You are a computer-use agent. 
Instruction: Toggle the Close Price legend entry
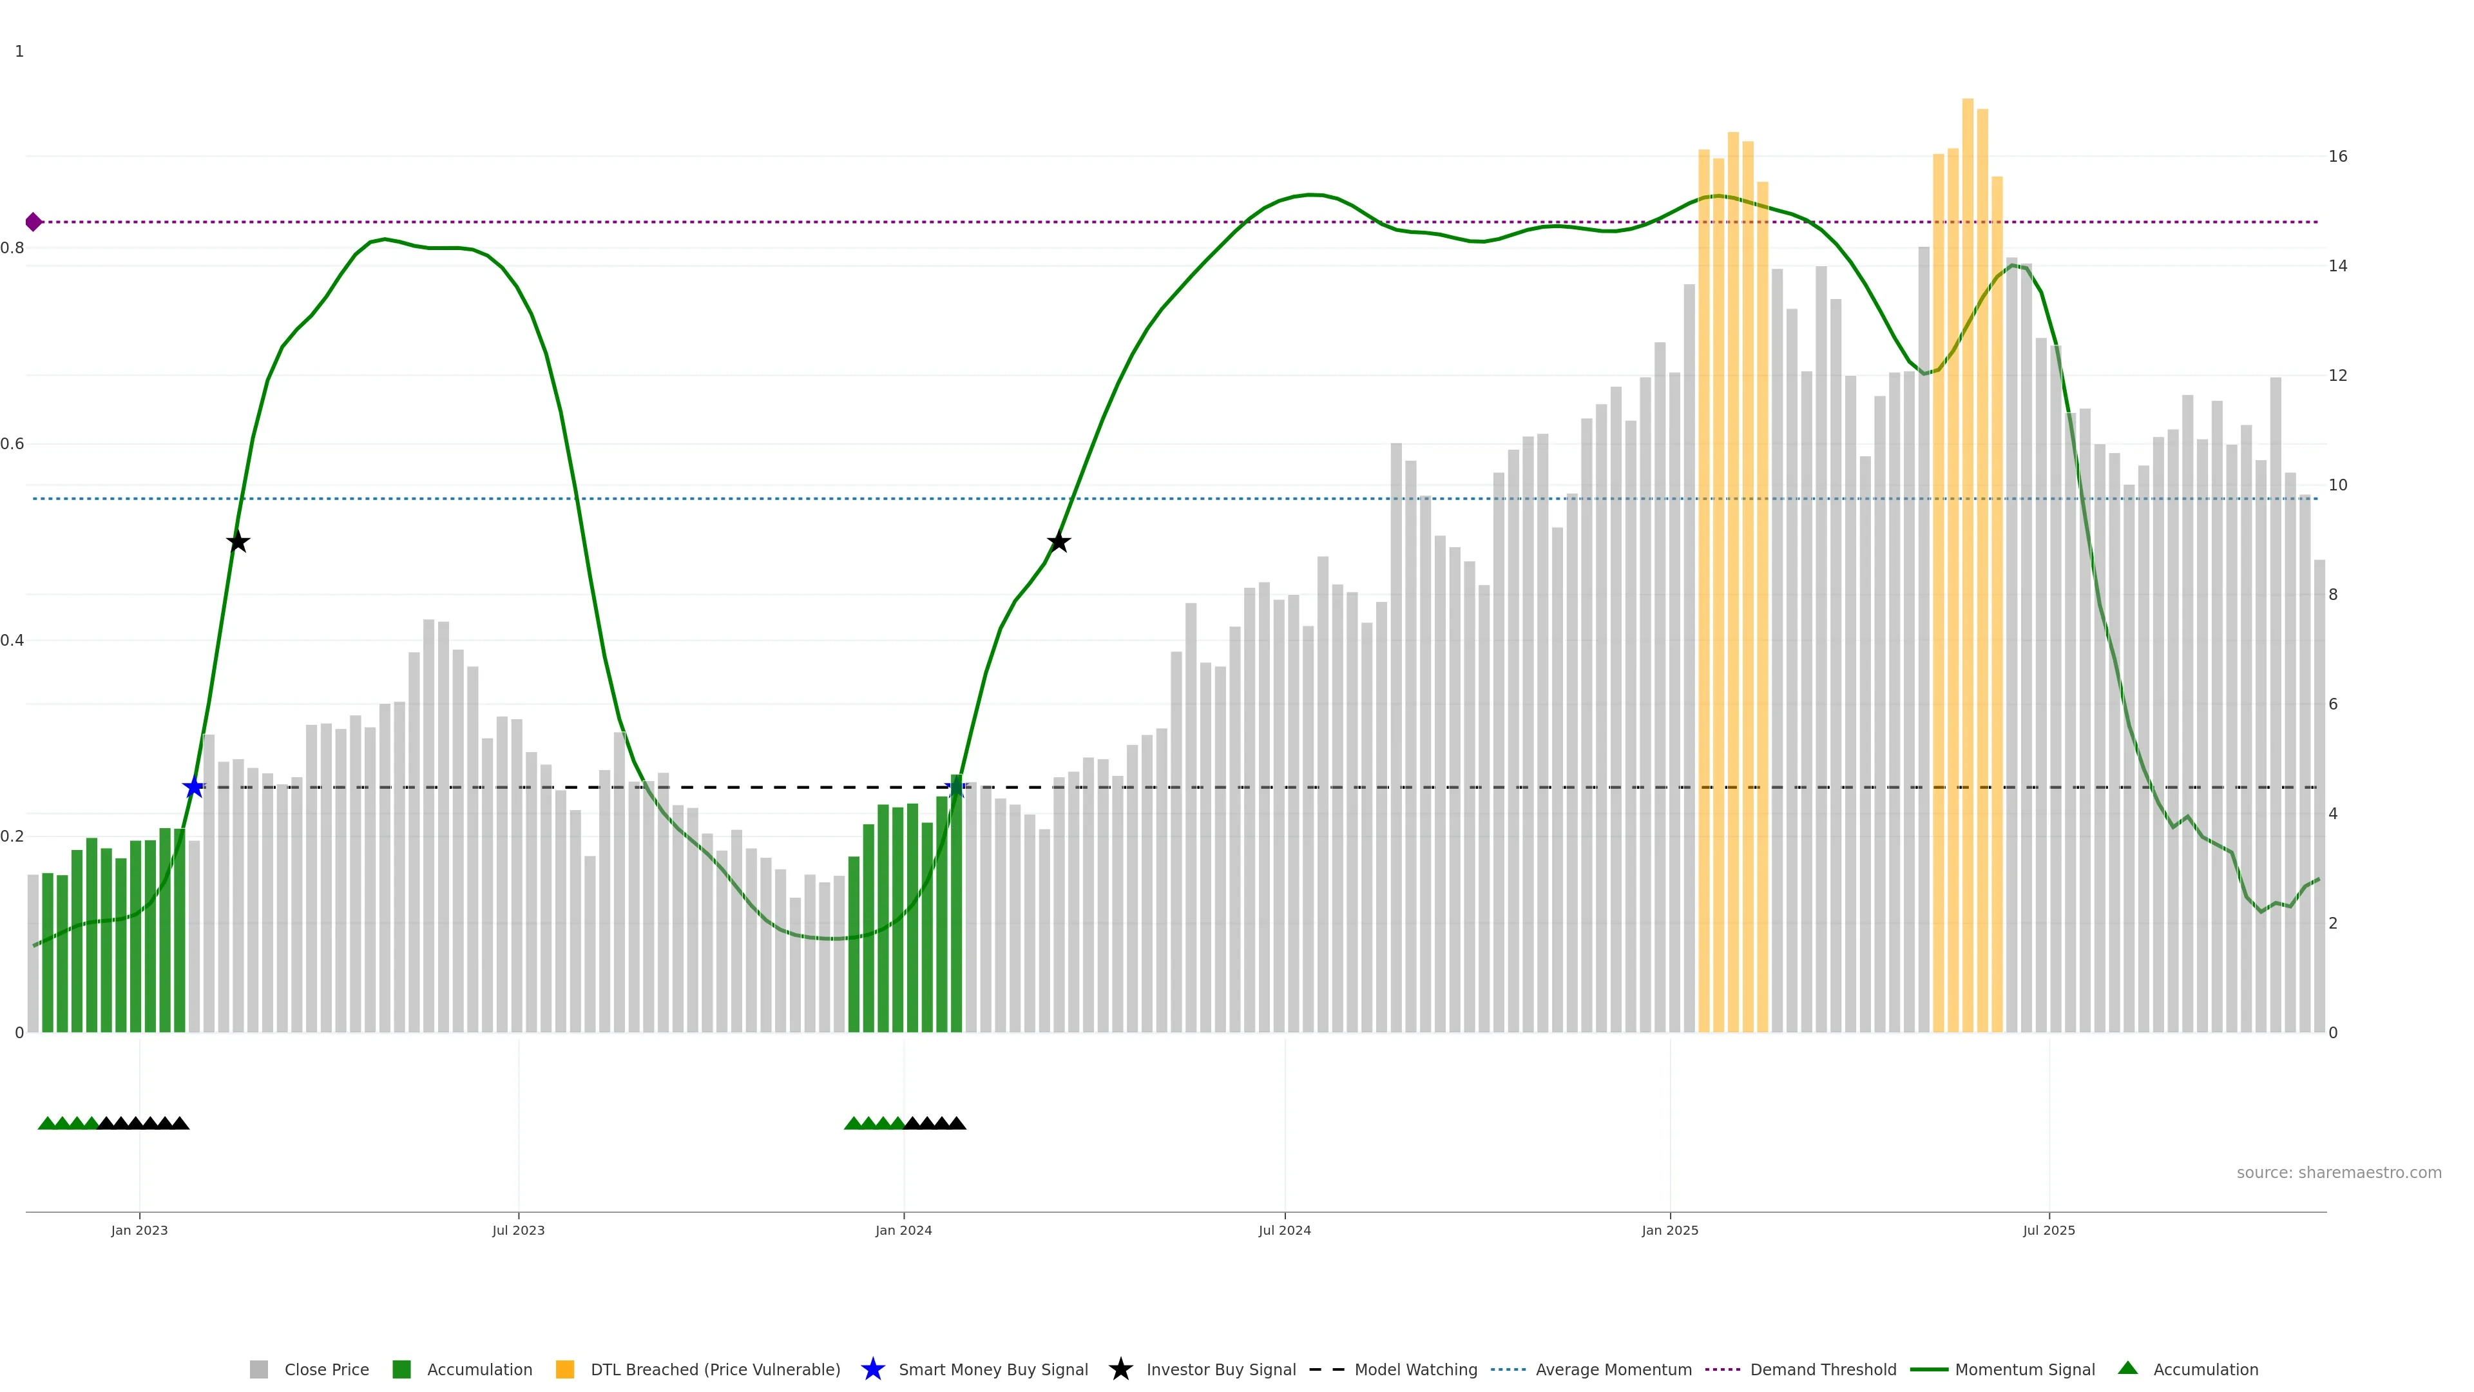[325, 1369]
